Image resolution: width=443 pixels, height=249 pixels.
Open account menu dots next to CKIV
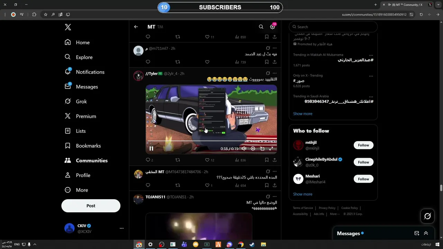pyautogui.click(x=121, y=228)
